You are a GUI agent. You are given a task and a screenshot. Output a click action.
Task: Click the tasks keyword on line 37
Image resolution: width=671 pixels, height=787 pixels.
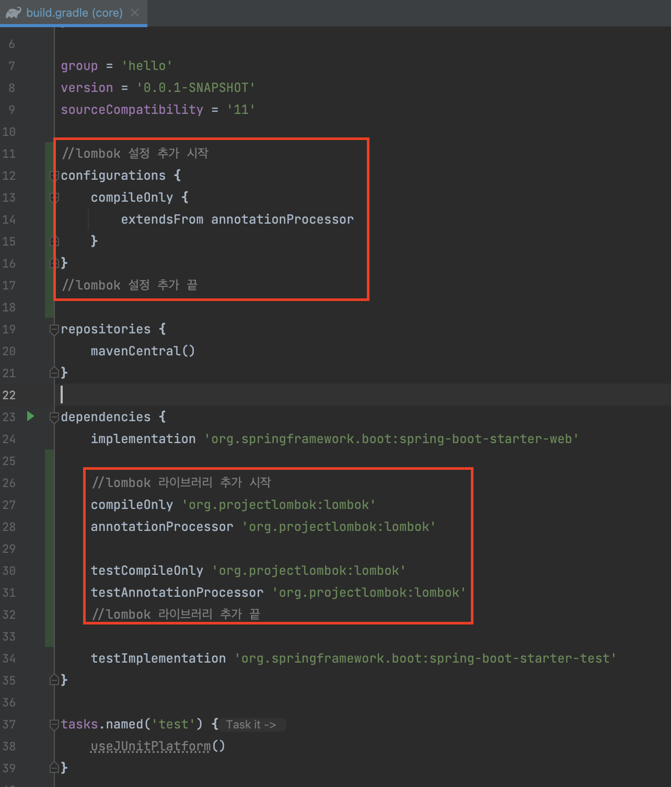(x=79, y=724)
